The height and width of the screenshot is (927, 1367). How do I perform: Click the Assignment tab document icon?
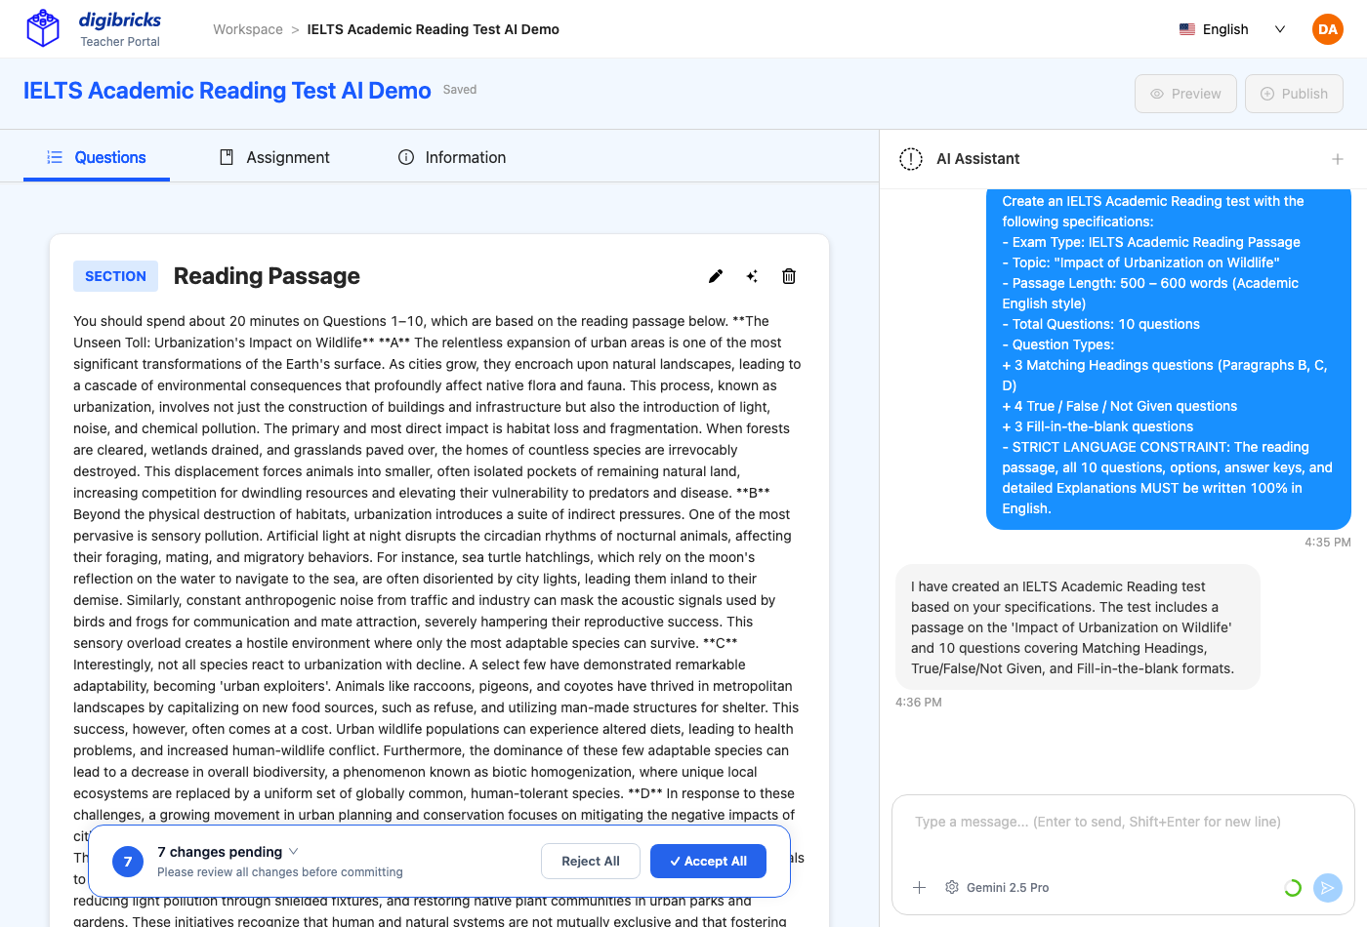tap(227, 157)
